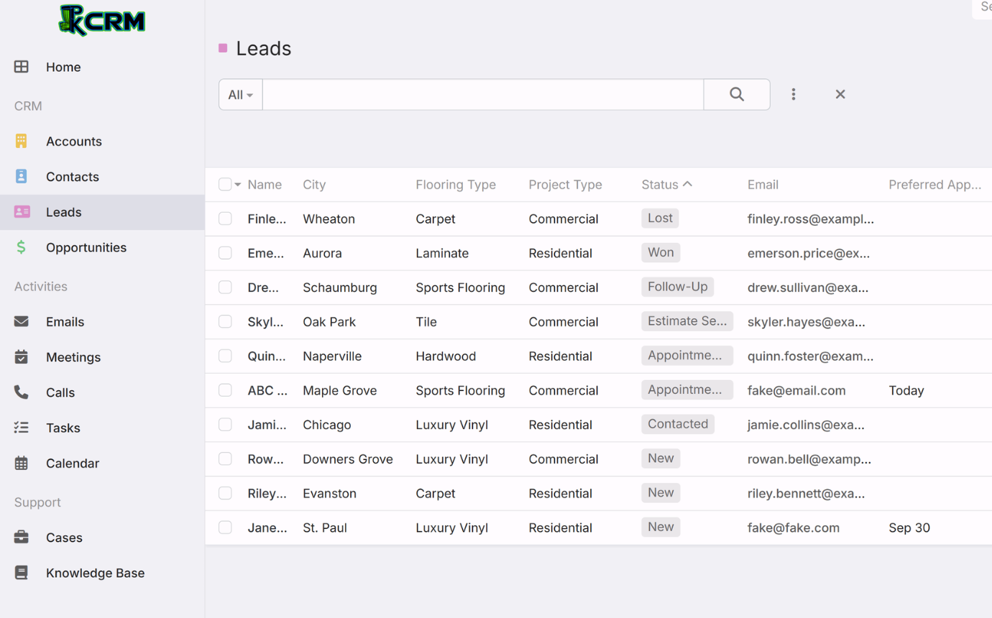Check the Maple Grove lead row checkbox
The width and height of the screenshot is (992, 618).
(225, 390)
